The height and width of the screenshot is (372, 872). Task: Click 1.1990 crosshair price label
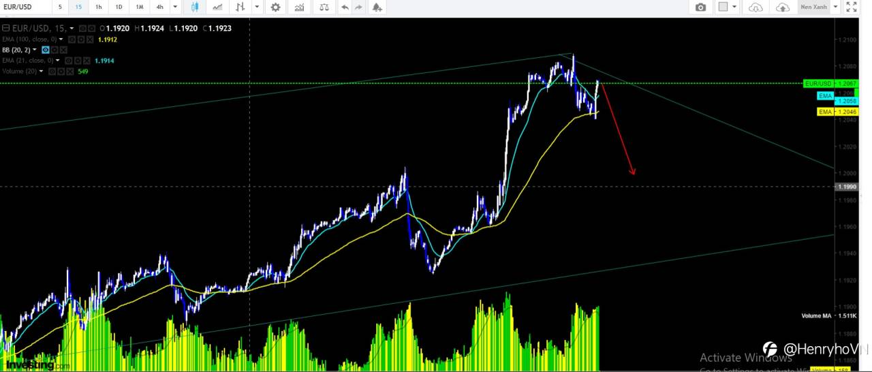pos(847,187)
